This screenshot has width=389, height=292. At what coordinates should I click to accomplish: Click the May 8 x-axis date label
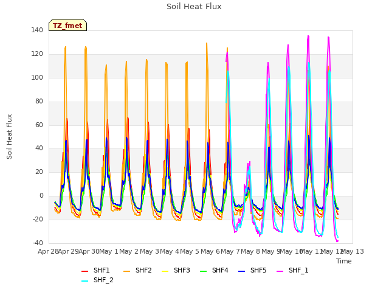pos(250,251)
